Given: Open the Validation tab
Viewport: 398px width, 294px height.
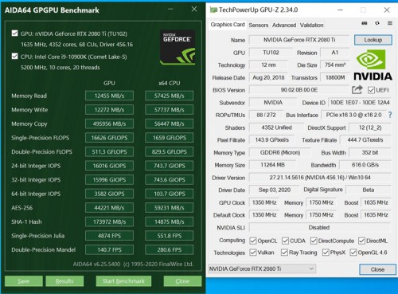Looking at the screenshot, I should 311,25.
